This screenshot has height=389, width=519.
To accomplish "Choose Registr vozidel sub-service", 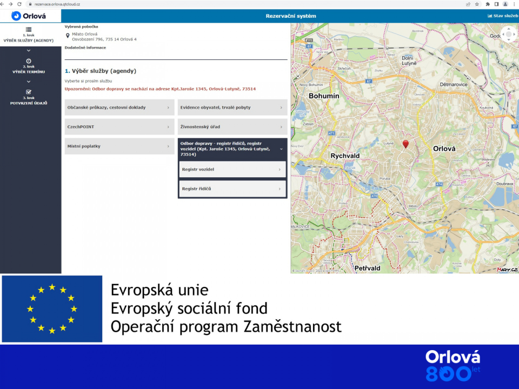I will coord(232,169).
